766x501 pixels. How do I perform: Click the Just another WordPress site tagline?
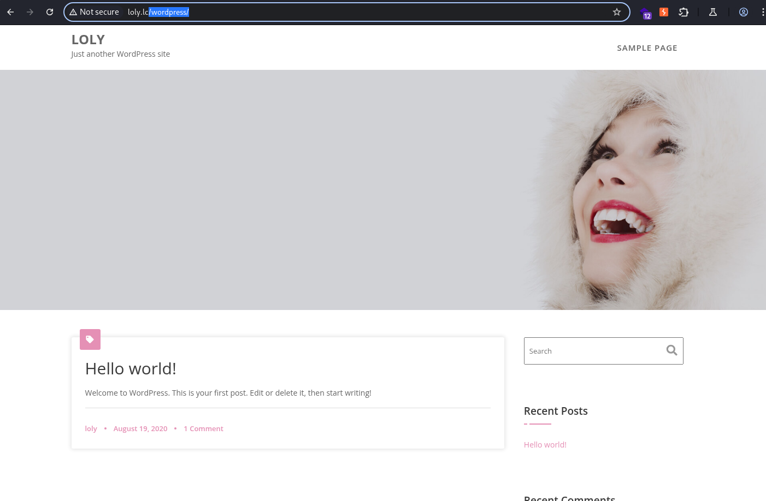(x=120, y=54)
